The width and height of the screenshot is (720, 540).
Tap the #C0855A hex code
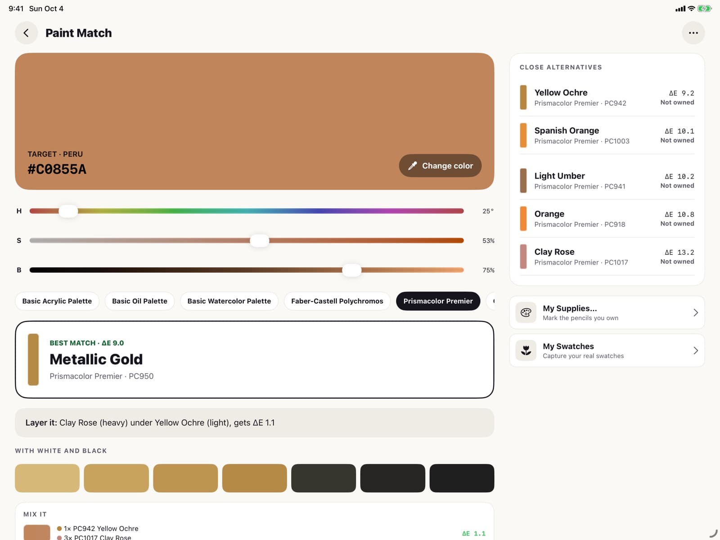click(x=57, y=169)
